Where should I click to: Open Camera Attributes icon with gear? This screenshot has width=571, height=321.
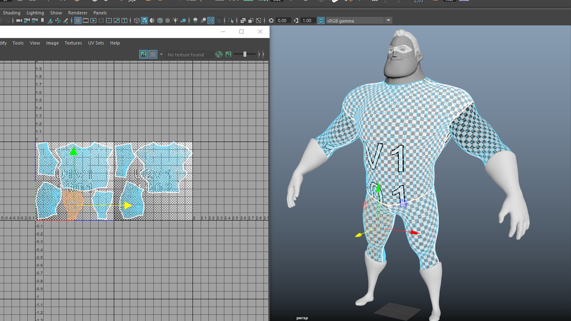pyautogui.click(x=34, y=21)
